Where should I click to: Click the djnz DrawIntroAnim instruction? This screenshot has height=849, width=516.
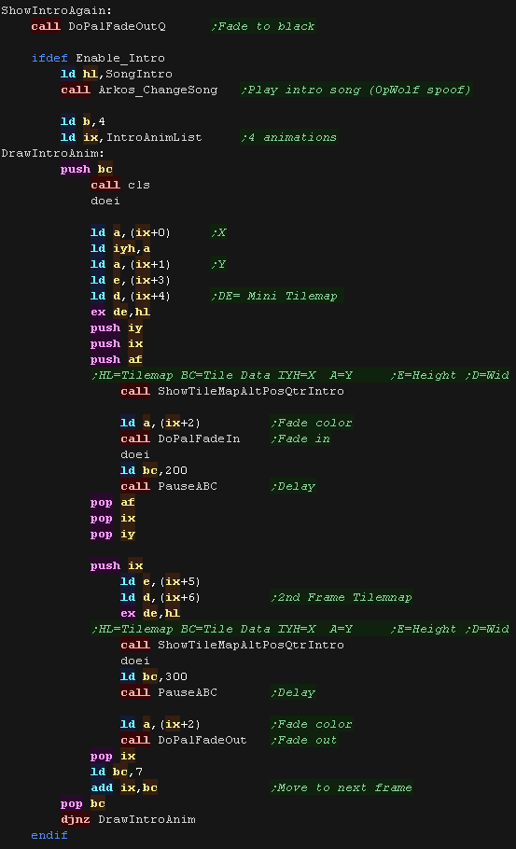pyautogui.click(x=129, y=819)
